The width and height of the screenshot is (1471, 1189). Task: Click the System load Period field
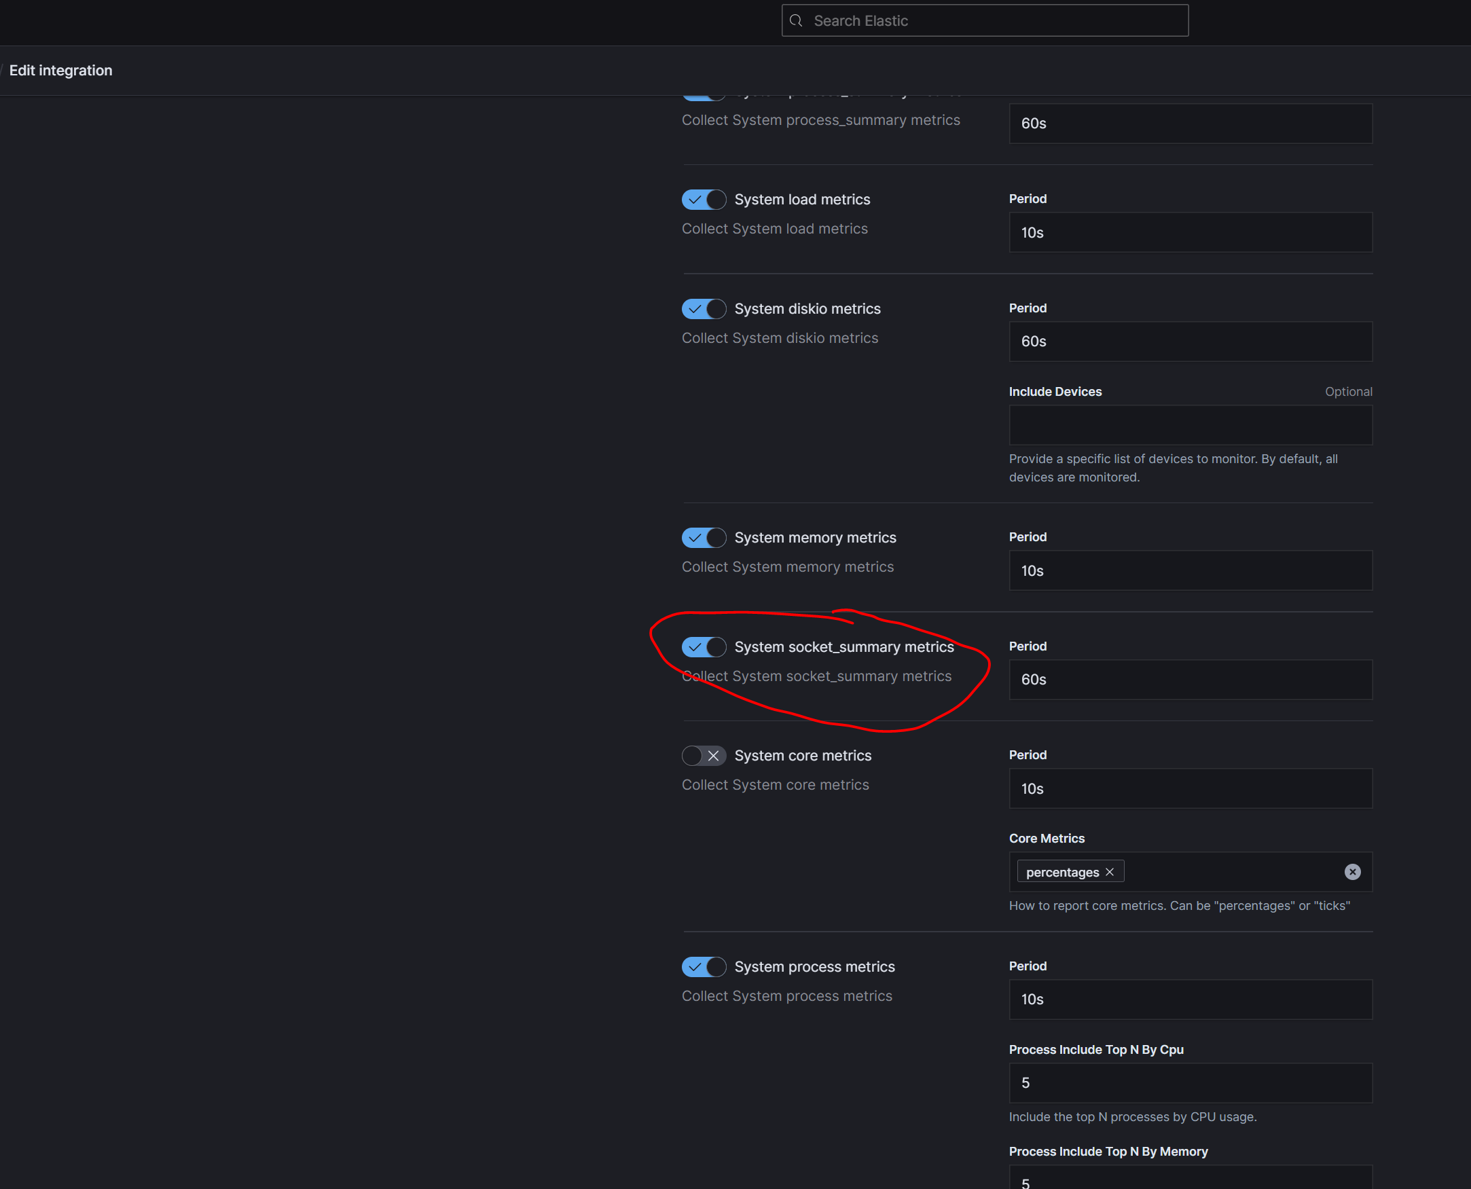click(1191, 232)
